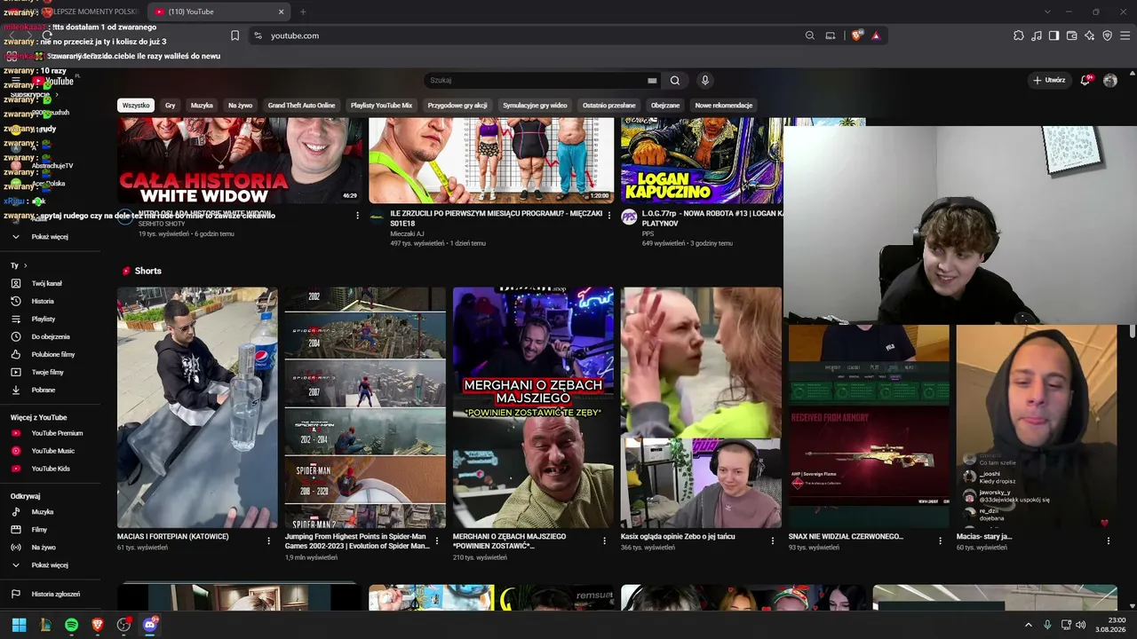
Task: Open the Brave Wallet icon
Action: [1072, 35]
